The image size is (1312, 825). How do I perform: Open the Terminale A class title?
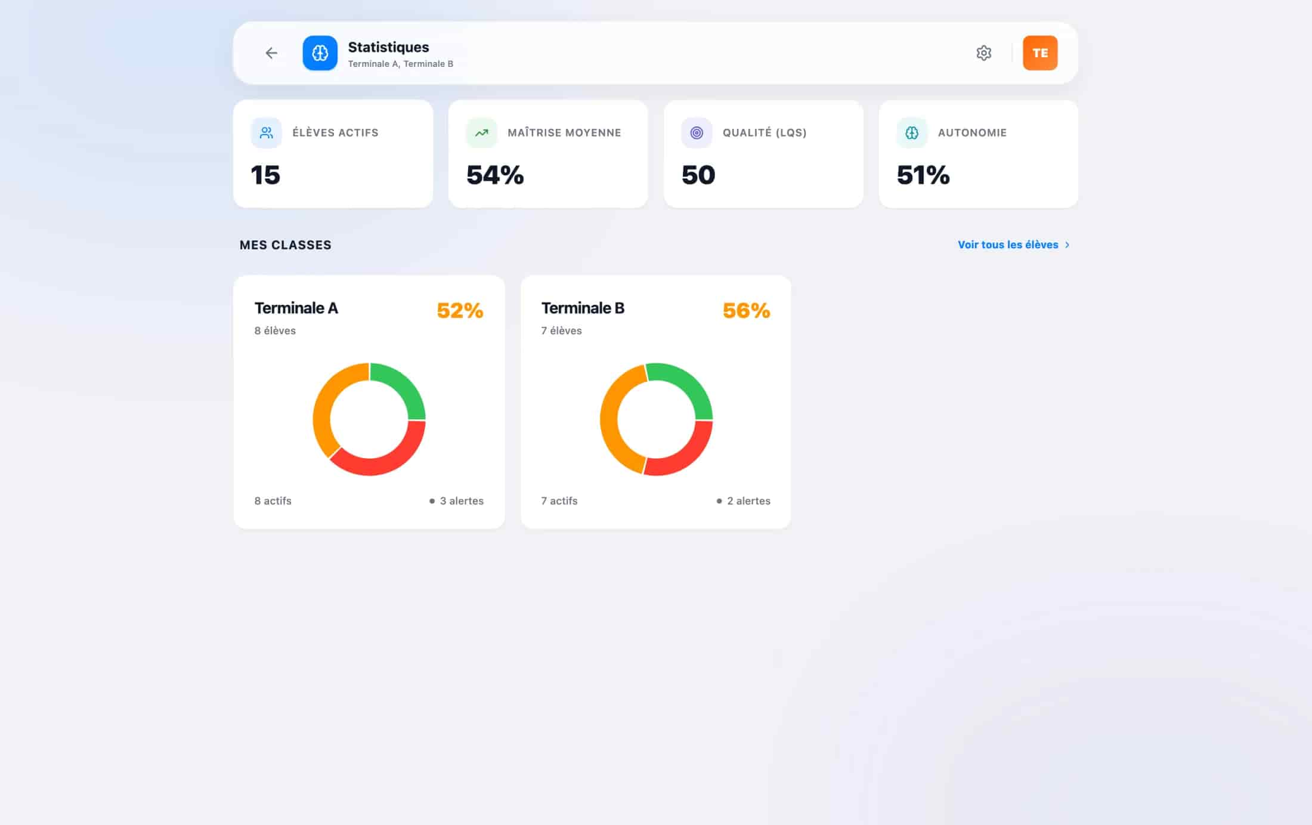point(296,308)
